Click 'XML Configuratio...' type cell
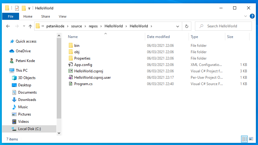Viewport: 258px width, 145px height. coord(206,65)
